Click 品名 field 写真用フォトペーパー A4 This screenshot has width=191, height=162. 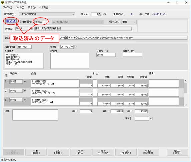[55, 93]
